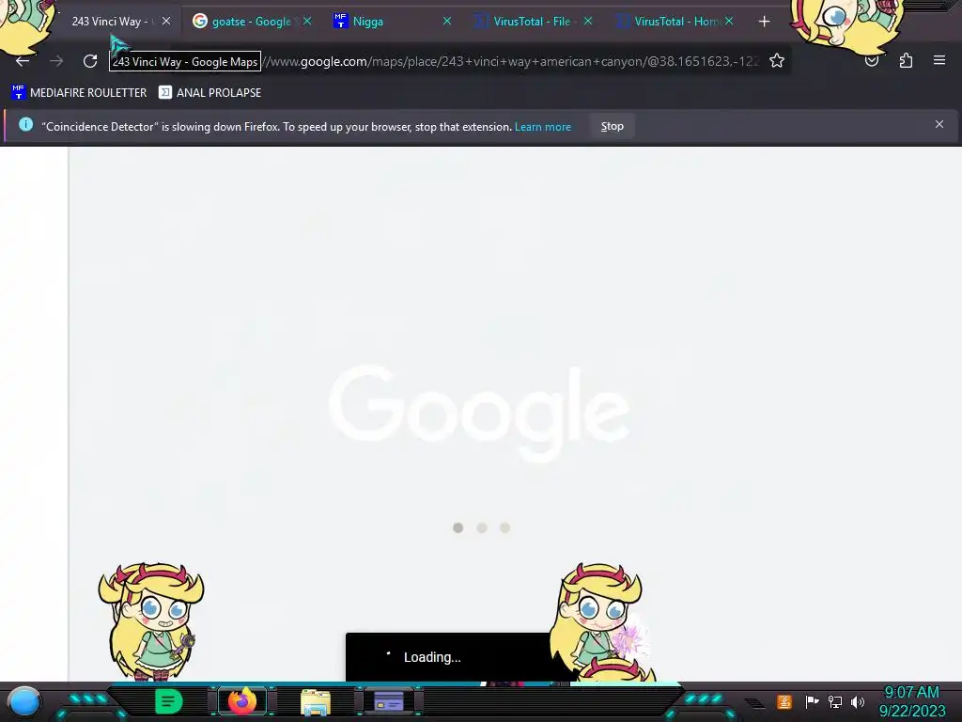962x722 pixels.
Task: Open the purple window app on taskbar
Action: click(x=388, y=701)
